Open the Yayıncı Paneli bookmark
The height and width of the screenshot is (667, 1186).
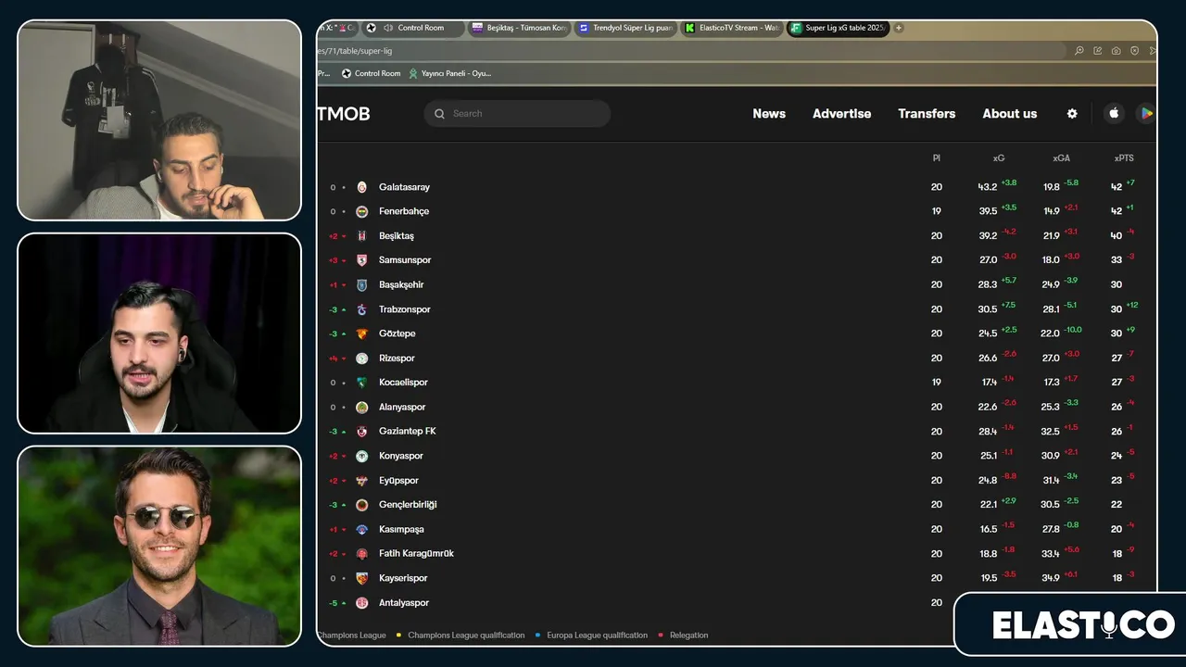click(449, 73)
